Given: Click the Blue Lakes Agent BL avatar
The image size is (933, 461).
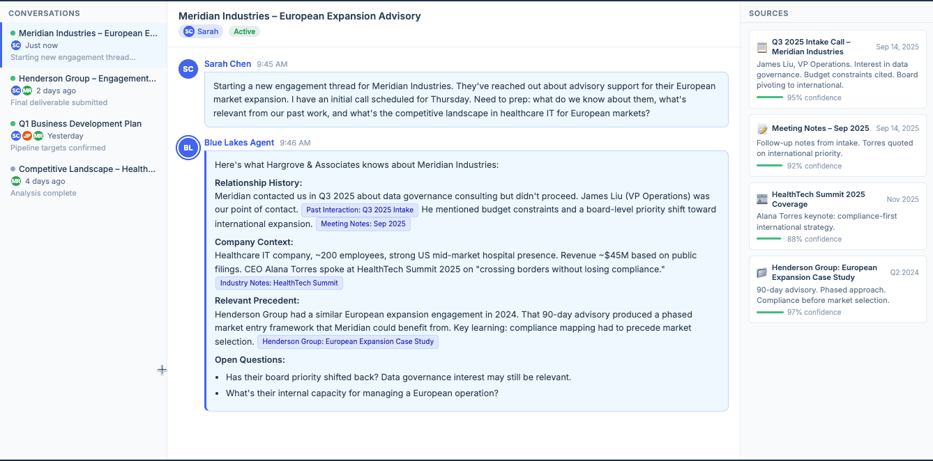Looking at the screenshot, I should (188, 147).
